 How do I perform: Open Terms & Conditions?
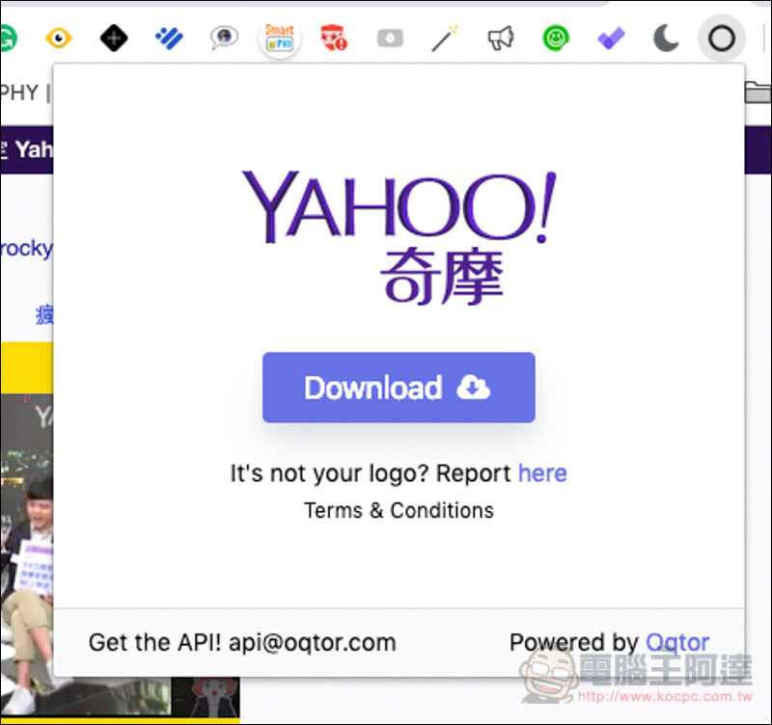point(399,511)
